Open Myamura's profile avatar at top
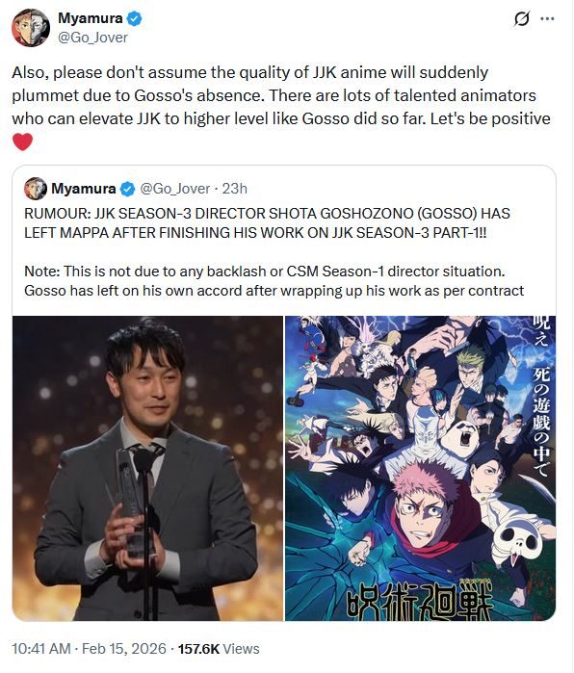 click(31, 28)
